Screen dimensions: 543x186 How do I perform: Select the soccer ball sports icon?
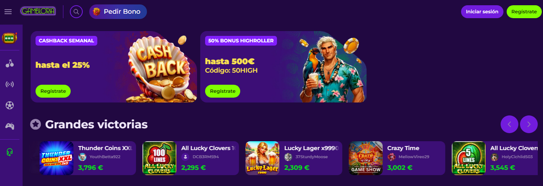pos(10,105)
